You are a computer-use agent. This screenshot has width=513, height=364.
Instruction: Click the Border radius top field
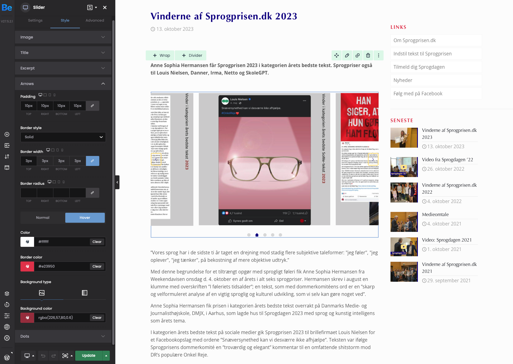[x=29, y=193]
